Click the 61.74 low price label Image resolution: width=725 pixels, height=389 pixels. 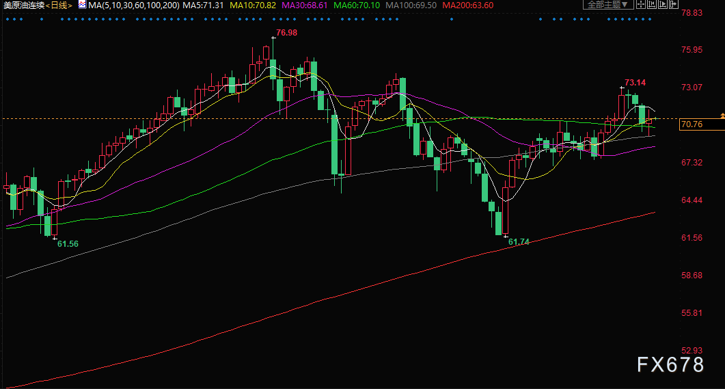[519, 242]
